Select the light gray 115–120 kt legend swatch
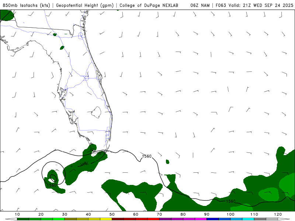 272,219
